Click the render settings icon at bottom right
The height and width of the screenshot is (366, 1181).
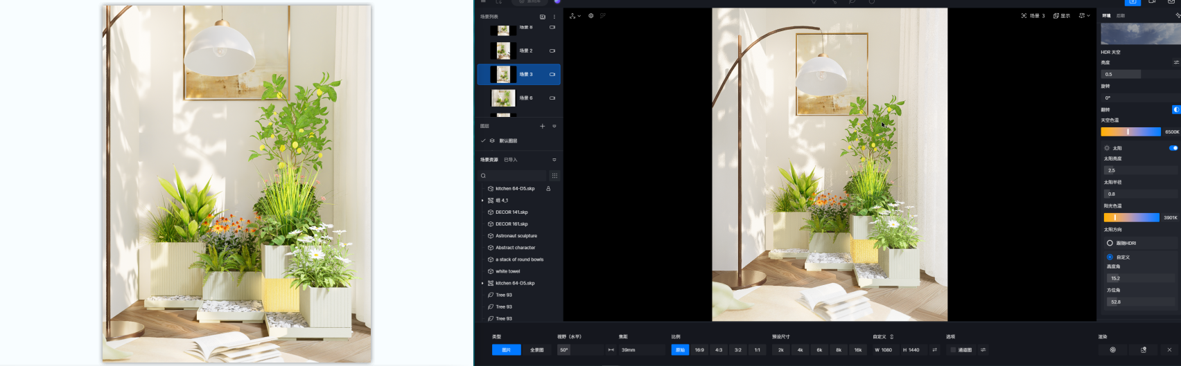click(x=1113, y=350)
